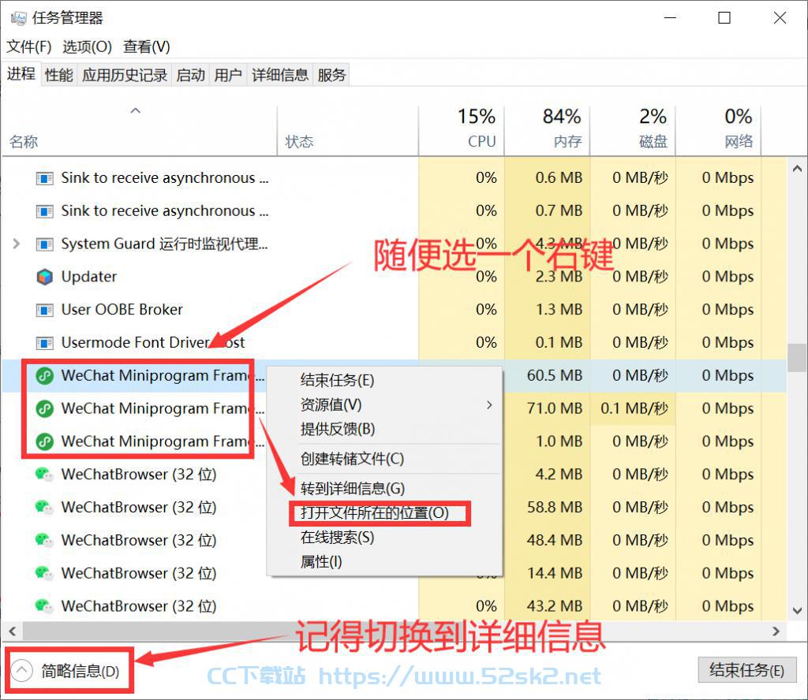
Task: Click the highlighted WeChat Miniprogram icon in the 60.5 MB row
Action: click(x=45, y=376)
